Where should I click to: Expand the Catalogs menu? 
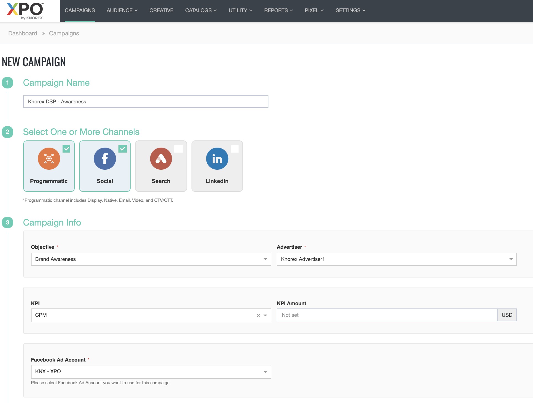tap(201, 11)
